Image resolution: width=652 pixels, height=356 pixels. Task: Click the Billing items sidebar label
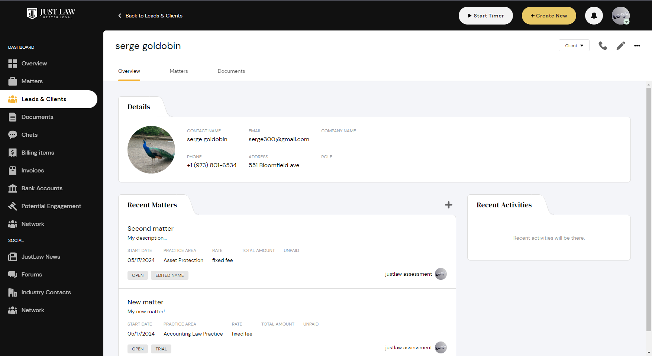pos(38,153)
